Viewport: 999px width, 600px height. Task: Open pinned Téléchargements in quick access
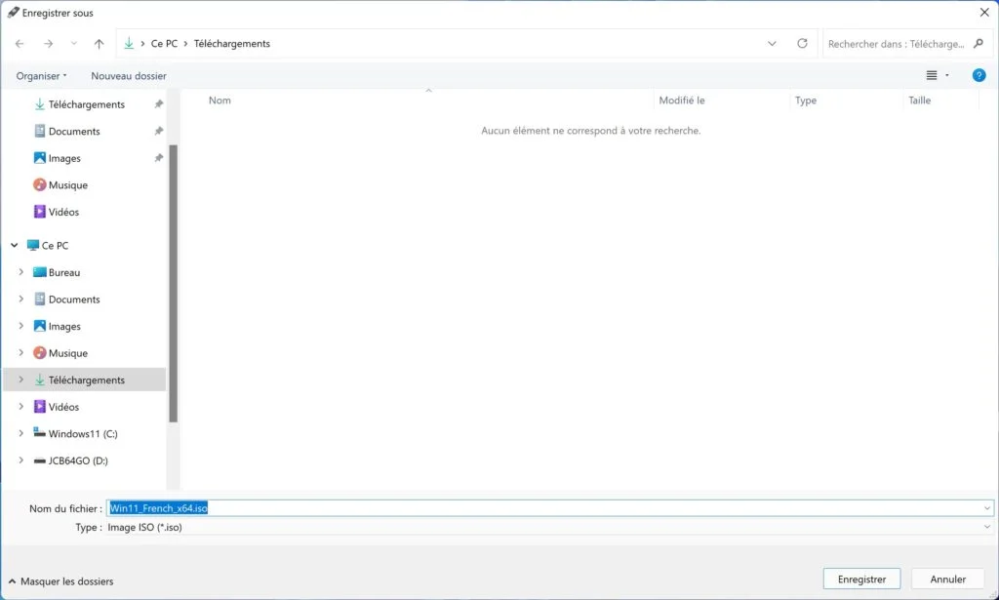(x=87, y=104)
